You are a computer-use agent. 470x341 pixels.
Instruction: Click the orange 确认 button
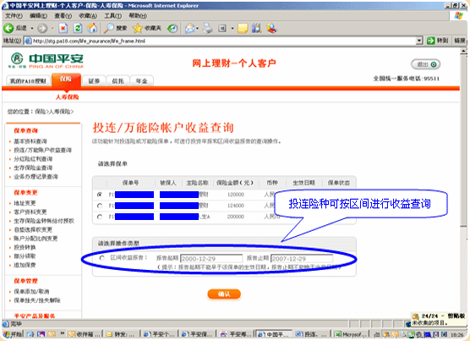[x=224, y=294]
